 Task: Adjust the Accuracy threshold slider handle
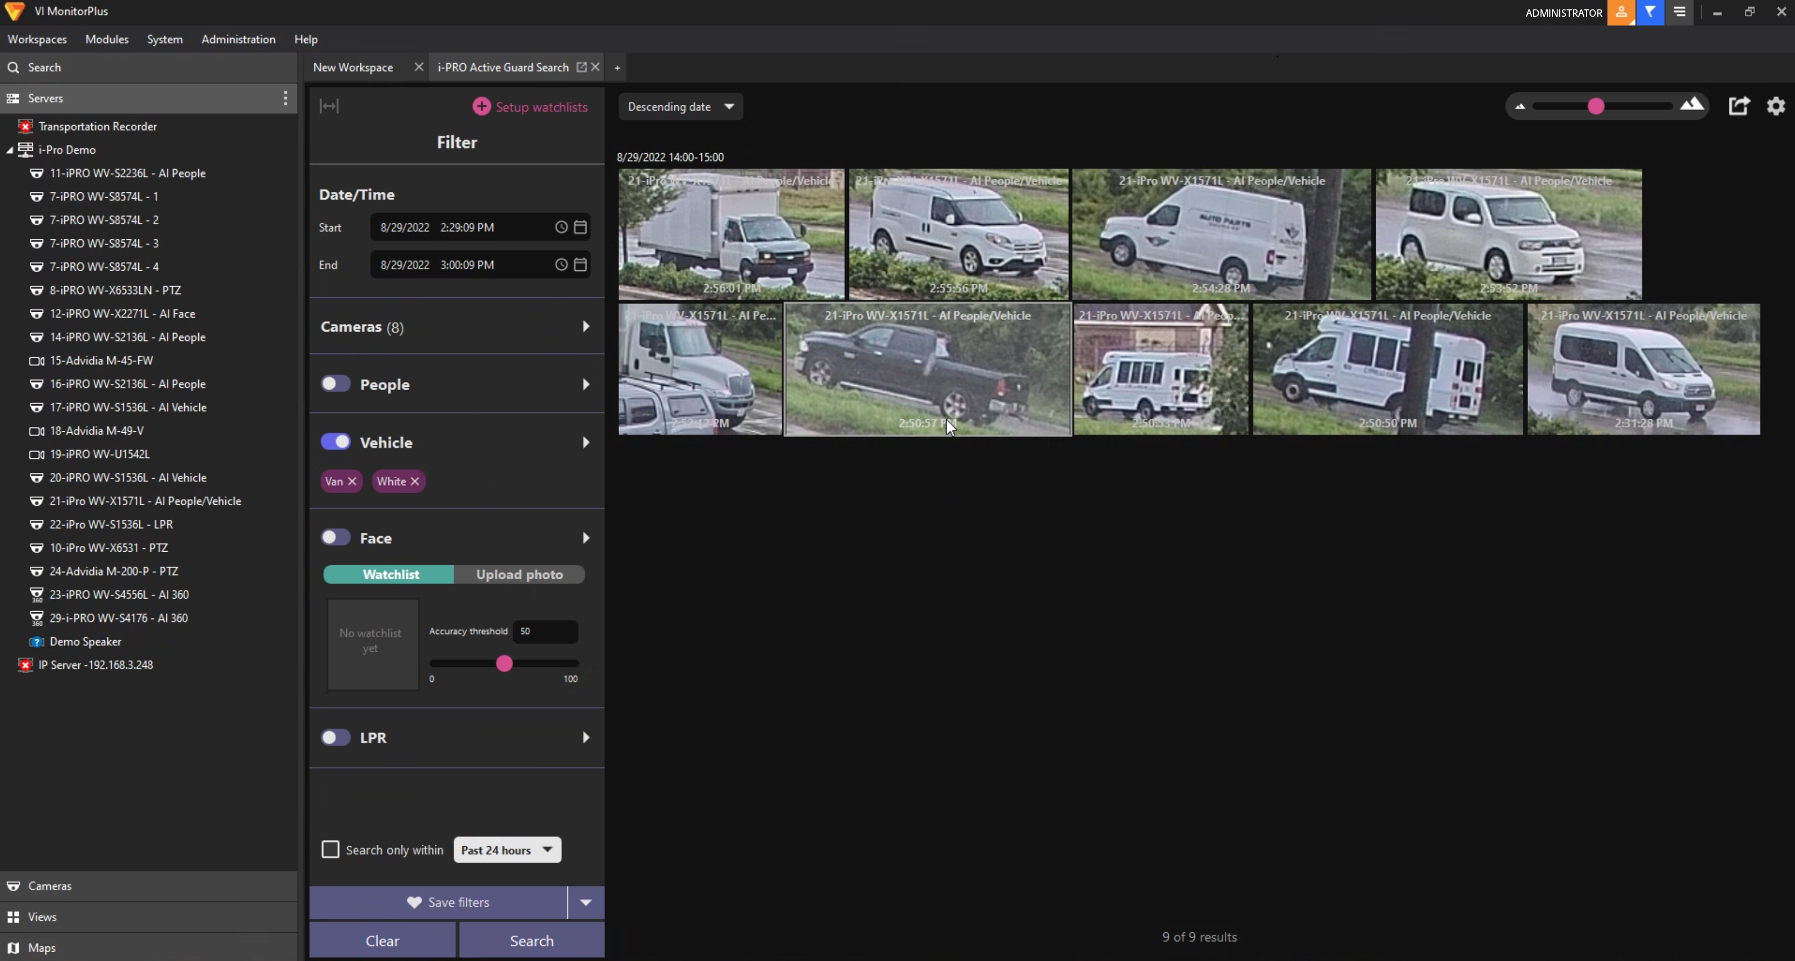(504, 663)
